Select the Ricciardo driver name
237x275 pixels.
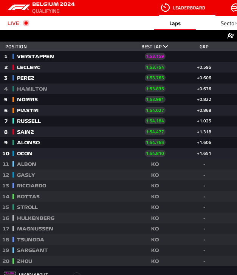(32, 185)
